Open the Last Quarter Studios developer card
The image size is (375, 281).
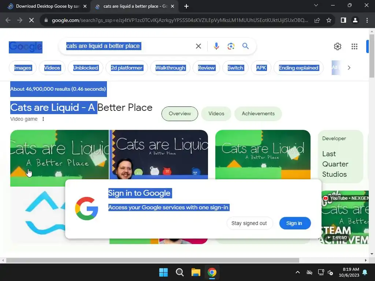(x=341, y=157)
